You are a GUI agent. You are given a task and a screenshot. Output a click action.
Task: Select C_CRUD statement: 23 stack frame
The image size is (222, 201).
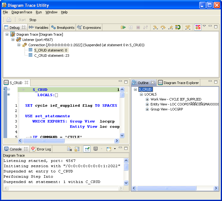[x=51, y=56]
